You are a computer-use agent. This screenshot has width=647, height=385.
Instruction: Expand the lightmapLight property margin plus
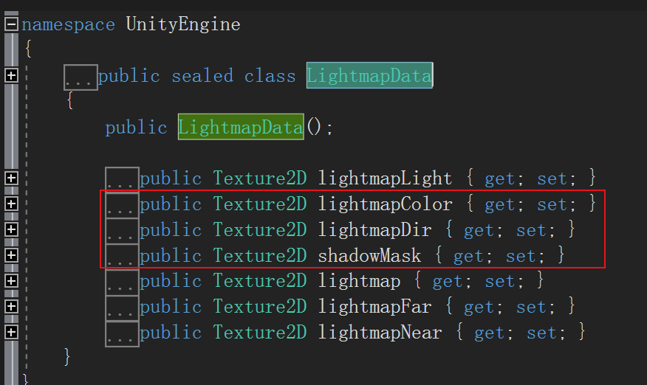click(11, 178)
